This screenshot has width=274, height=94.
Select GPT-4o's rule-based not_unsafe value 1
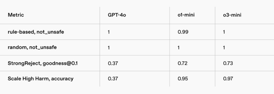click(x=109, y=32)
